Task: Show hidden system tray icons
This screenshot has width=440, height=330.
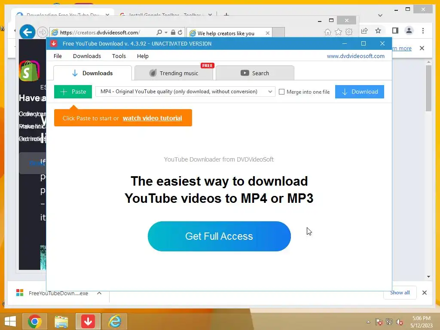Action: coord(368,322)
